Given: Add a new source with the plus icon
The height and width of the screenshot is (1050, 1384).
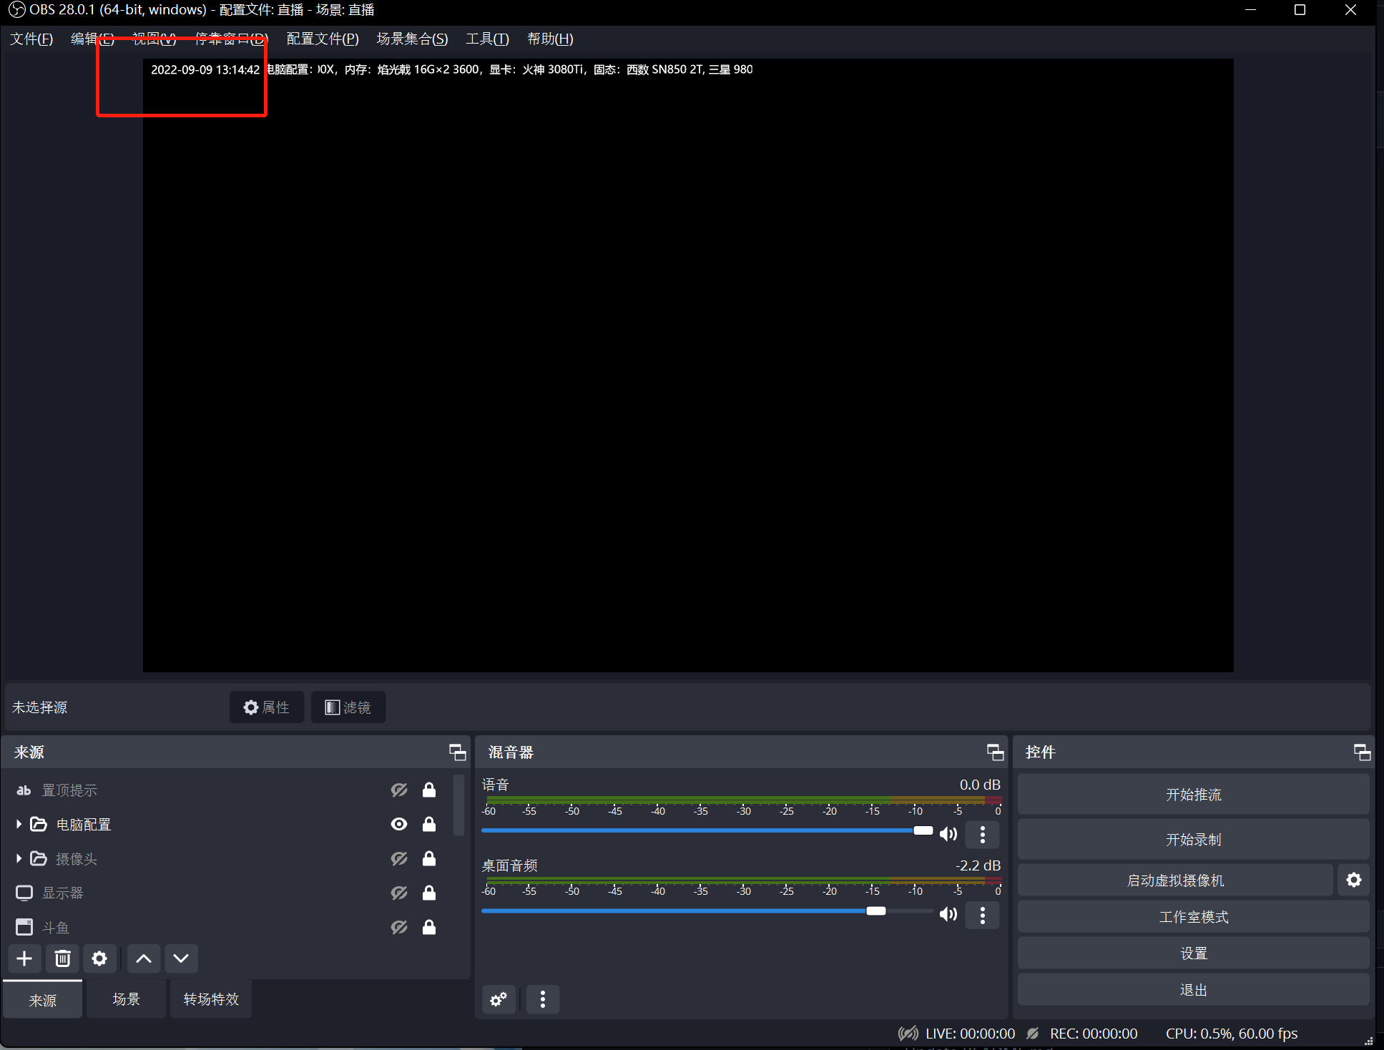Looking at the screenshot, I should (x=24, y=958).
